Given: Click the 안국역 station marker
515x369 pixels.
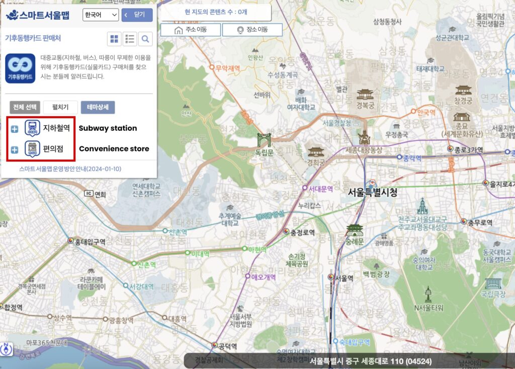Looking at the screenshot, I should coord(413,111).
